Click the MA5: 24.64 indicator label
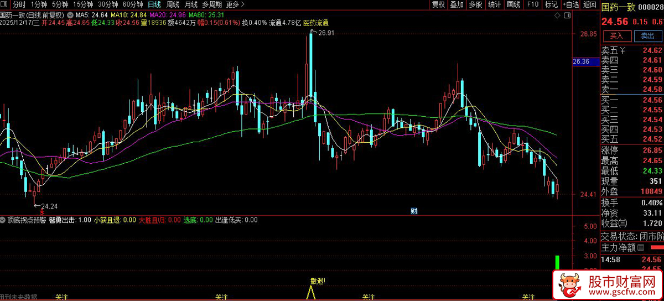 91,14
